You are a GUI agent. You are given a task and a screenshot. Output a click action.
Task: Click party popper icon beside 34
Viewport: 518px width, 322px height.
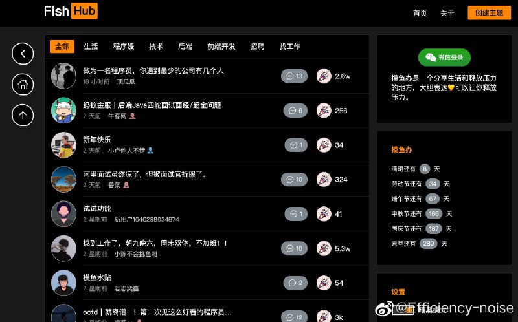[324, 145]
